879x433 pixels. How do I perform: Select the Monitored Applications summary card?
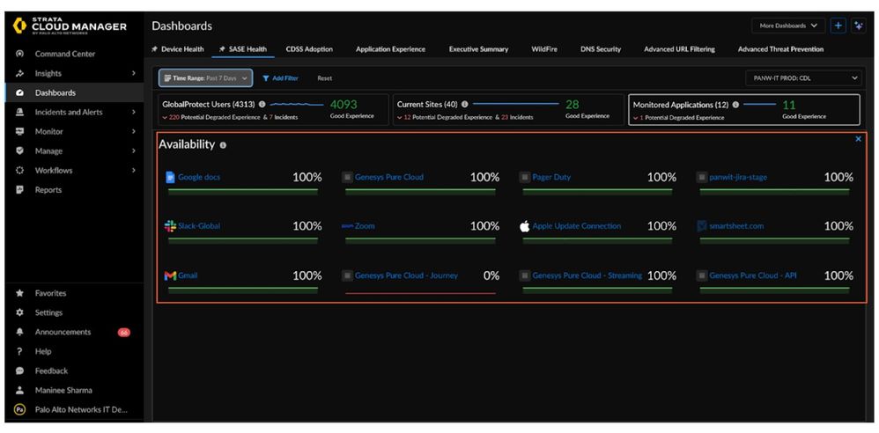click(744, 110)
